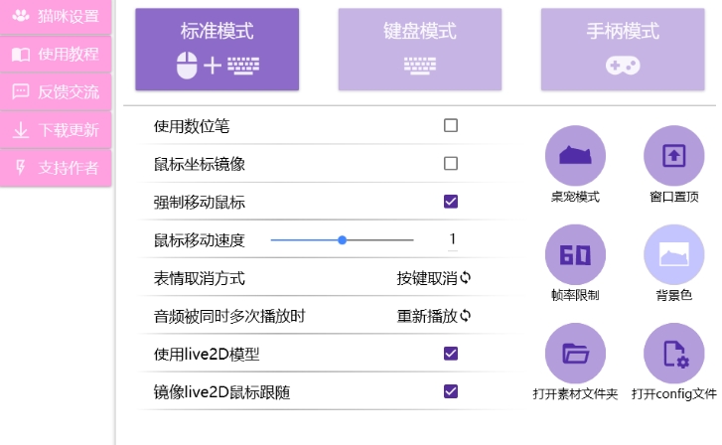Open the 帧率限制 frame rate icon
The image size is (722, 445).
click(575, 254)
